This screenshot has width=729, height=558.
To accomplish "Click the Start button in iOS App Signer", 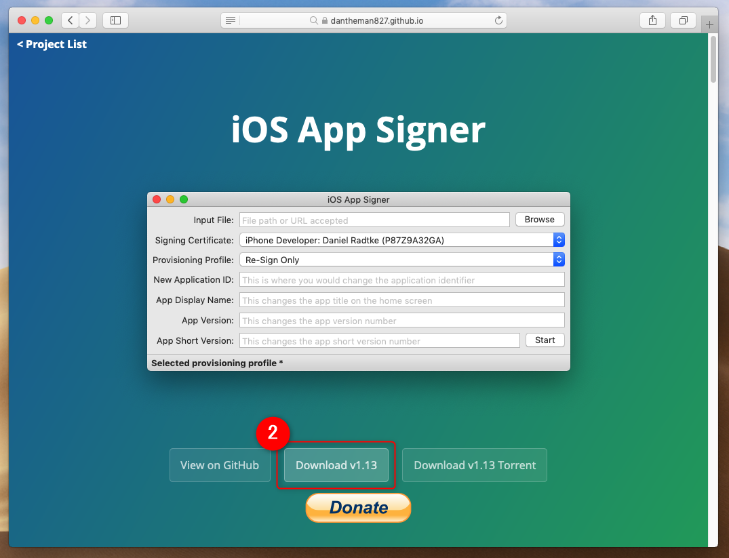I will click(545, 340).
